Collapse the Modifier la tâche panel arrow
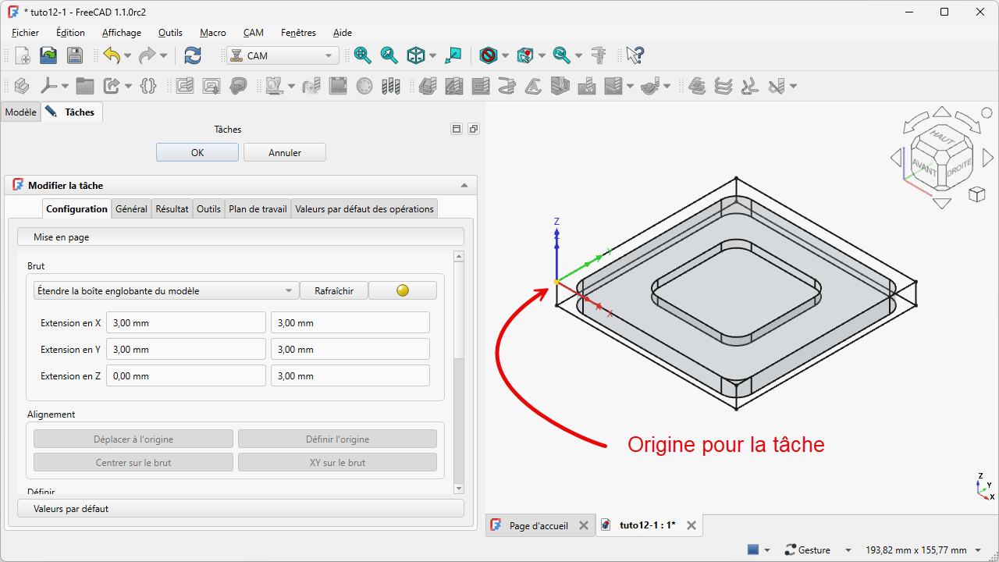This screenshot has height=562, width=999. tap(464, 186)
